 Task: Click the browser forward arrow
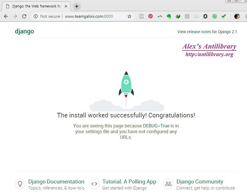click(x=15, y=16)
